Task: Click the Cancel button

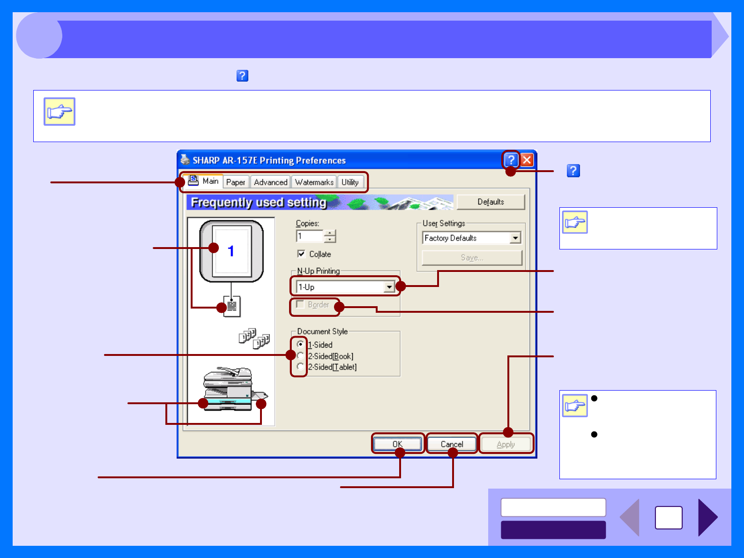Action: pyautogui.click(x=452, y=444)
